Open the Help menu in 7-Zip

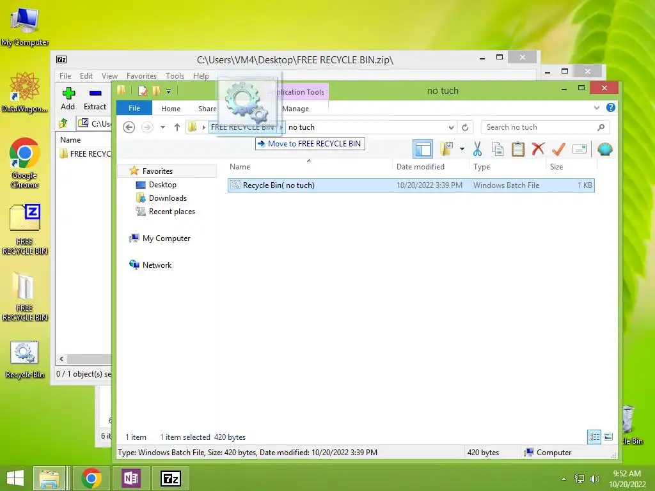pos(201,76)
